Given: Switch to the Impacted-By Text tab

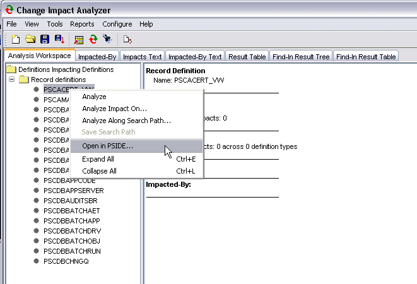Looking at the screenshot, I should (195, 57).
